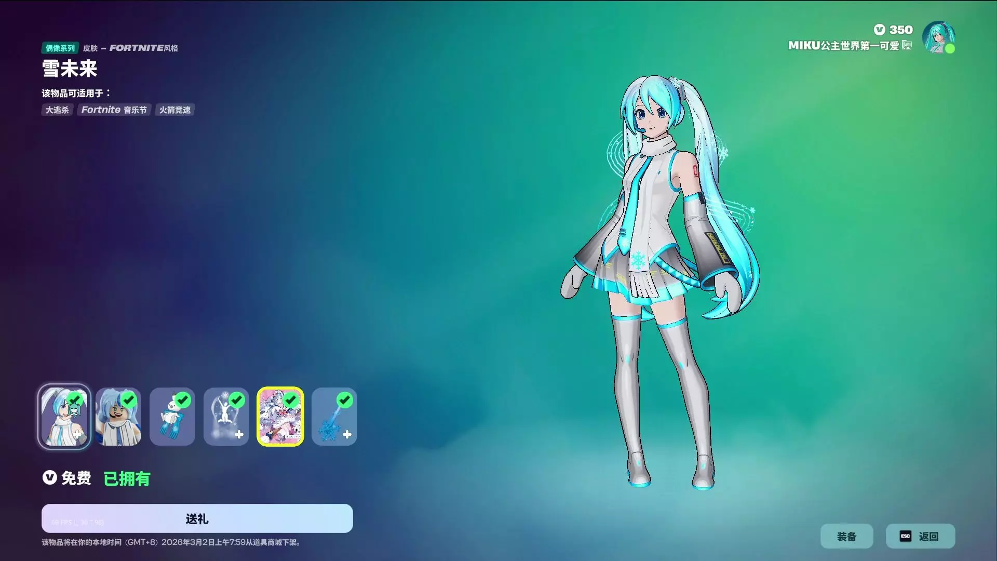Screen dimensions: 997x561
Task: Select the snow rabbit back bling item
Action: pos(172,417)
